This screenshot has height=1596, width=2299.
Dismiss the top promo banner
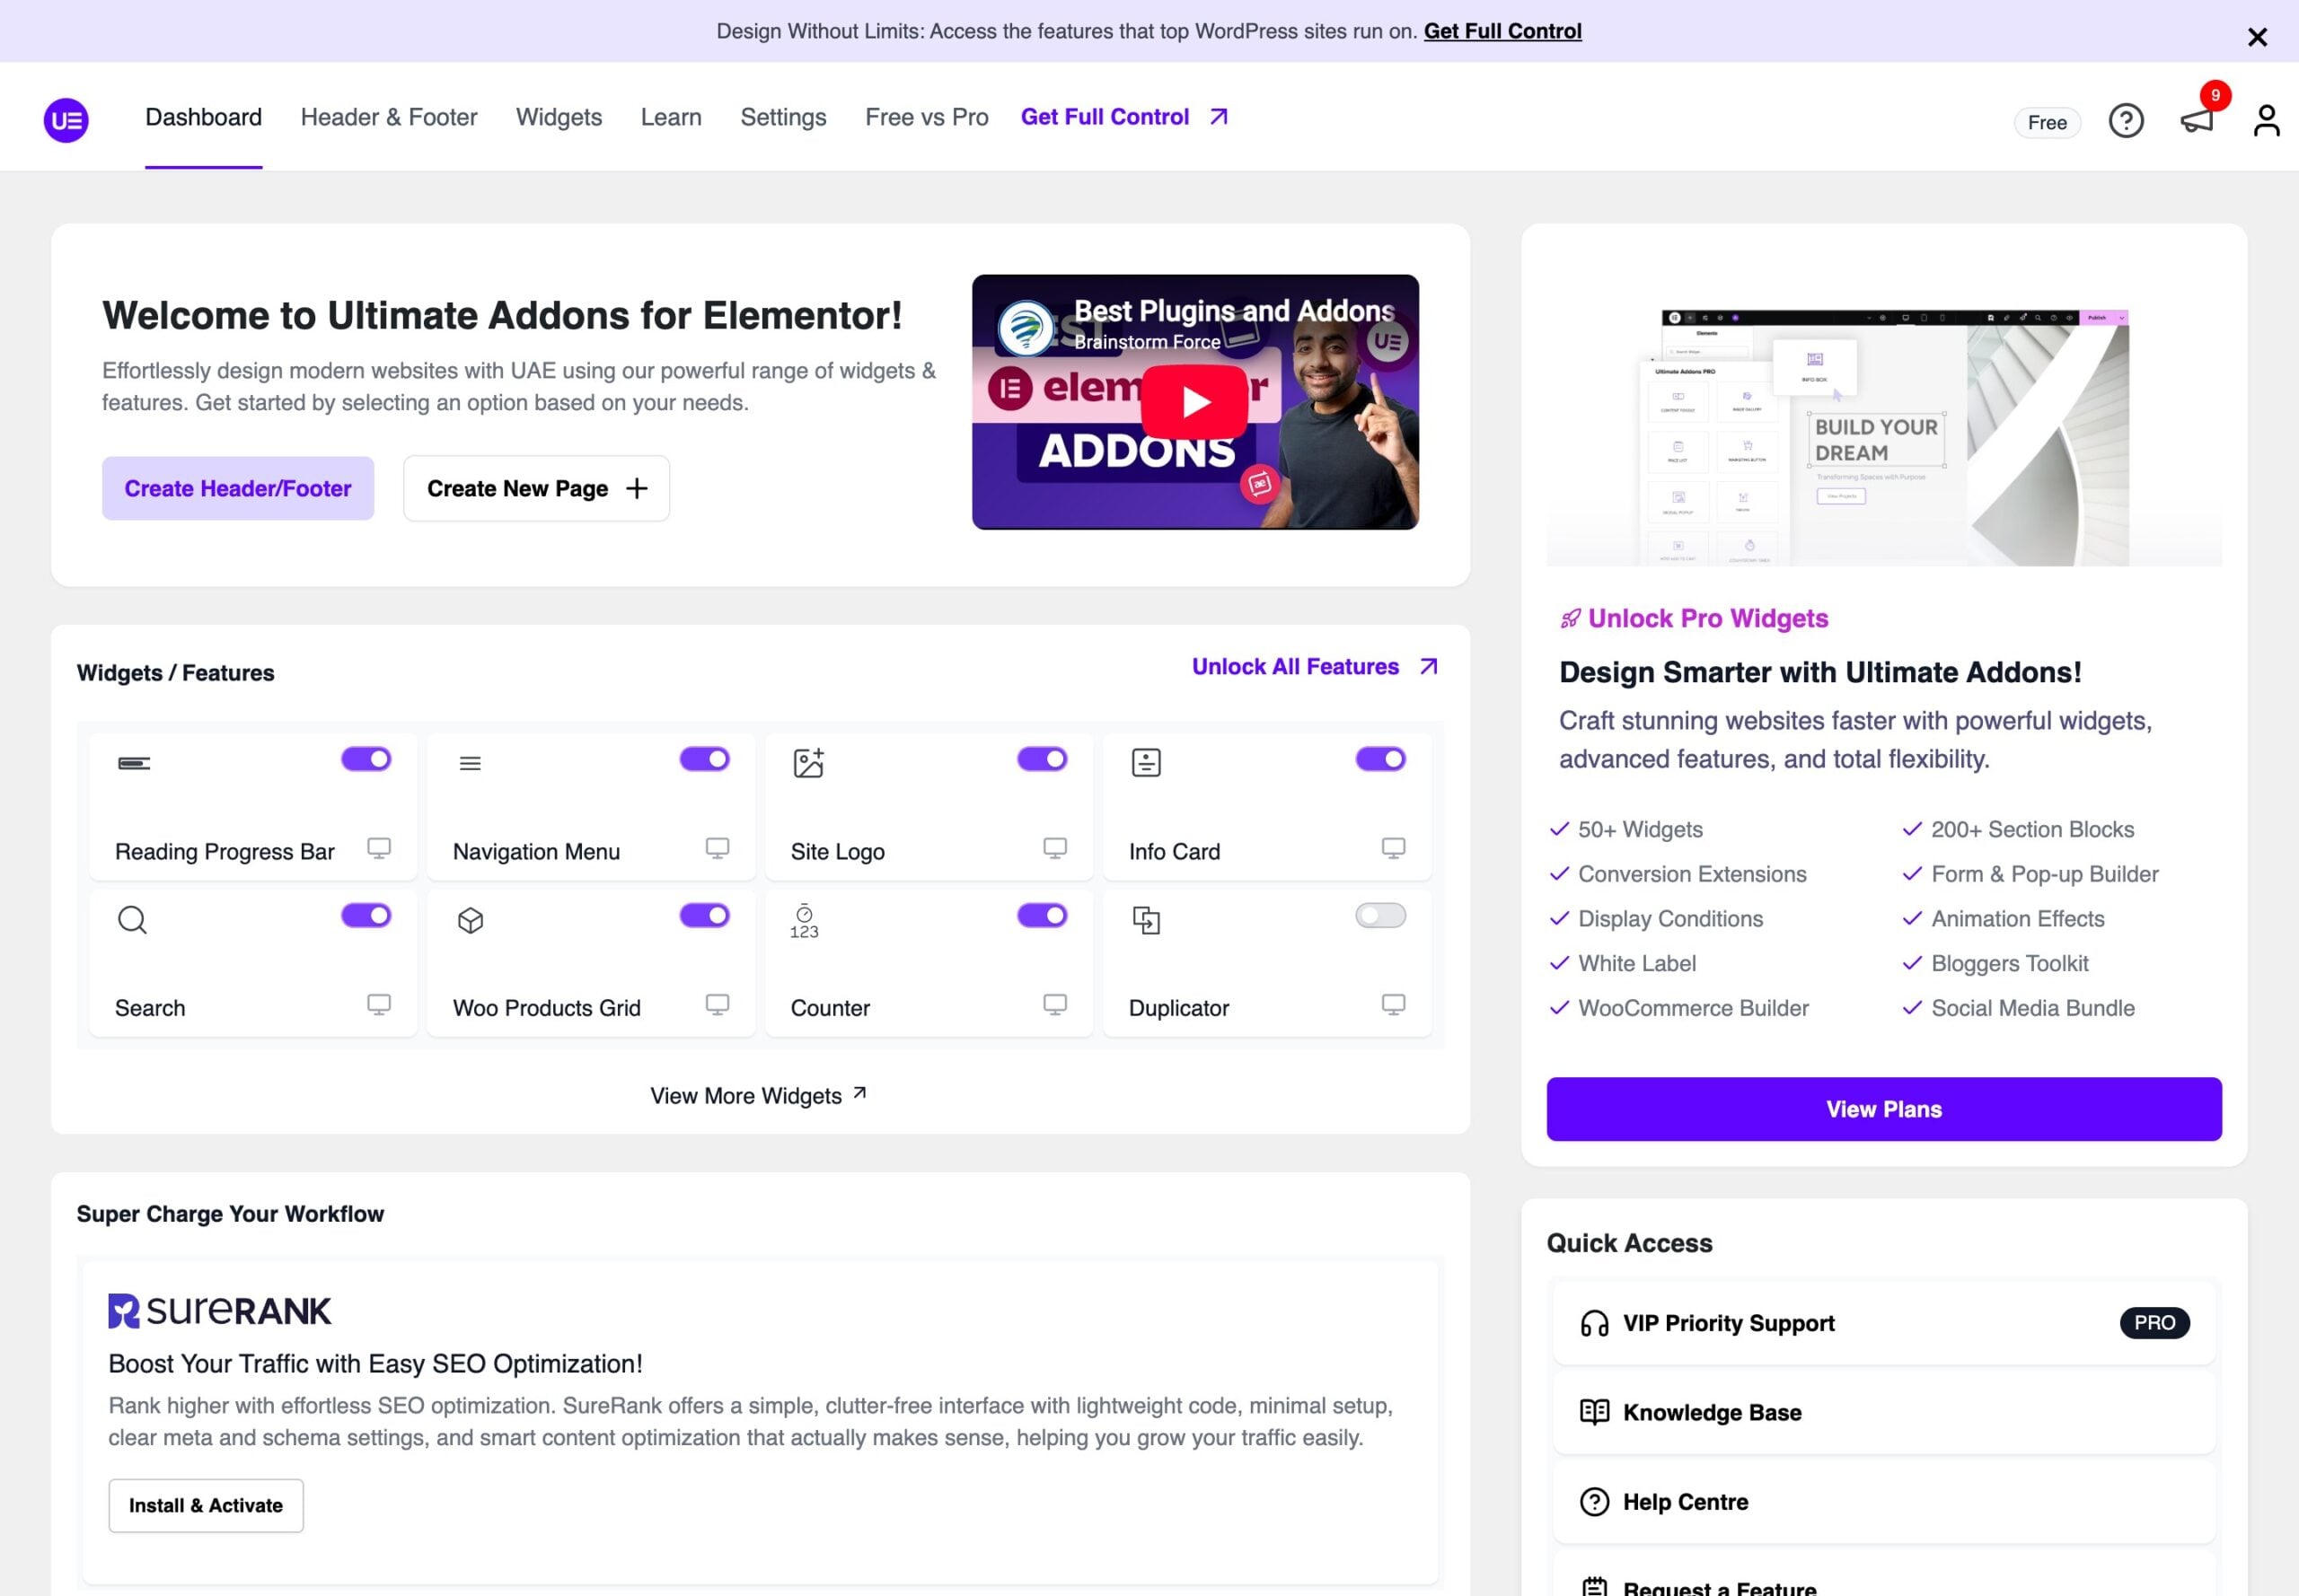2257,37
